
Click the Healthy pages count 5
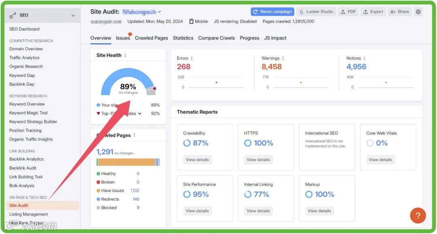coord(138,174)
